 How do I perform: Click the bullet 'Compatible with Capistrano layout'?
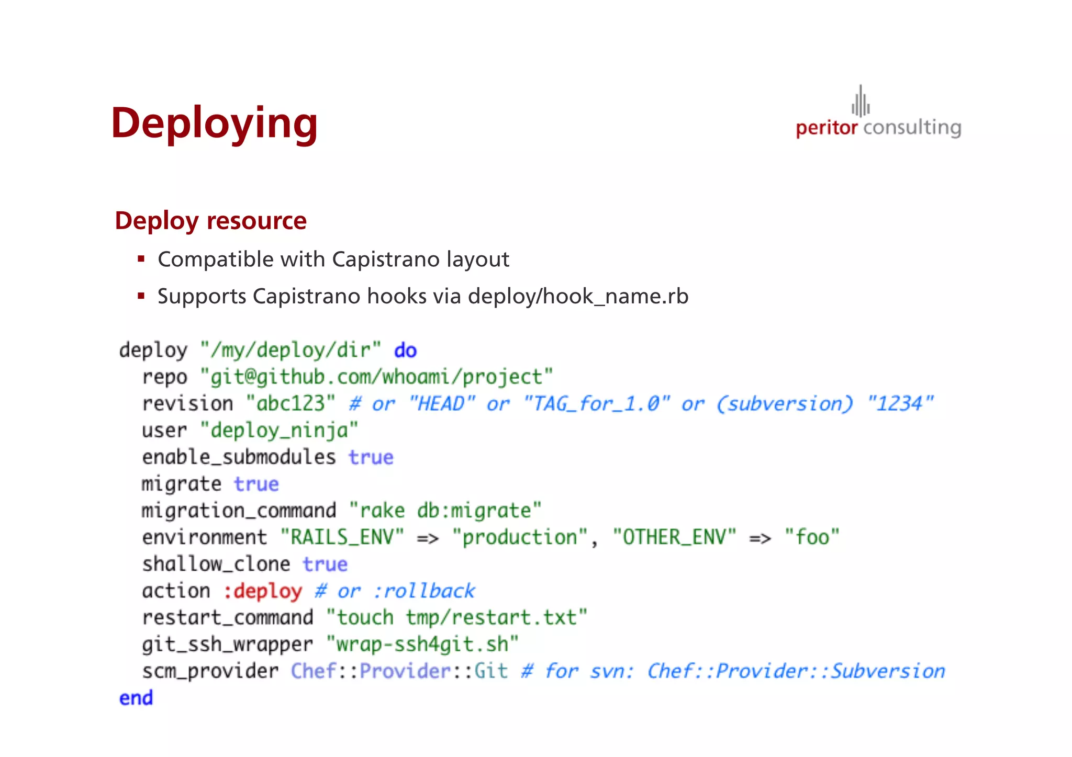(333, 259)
